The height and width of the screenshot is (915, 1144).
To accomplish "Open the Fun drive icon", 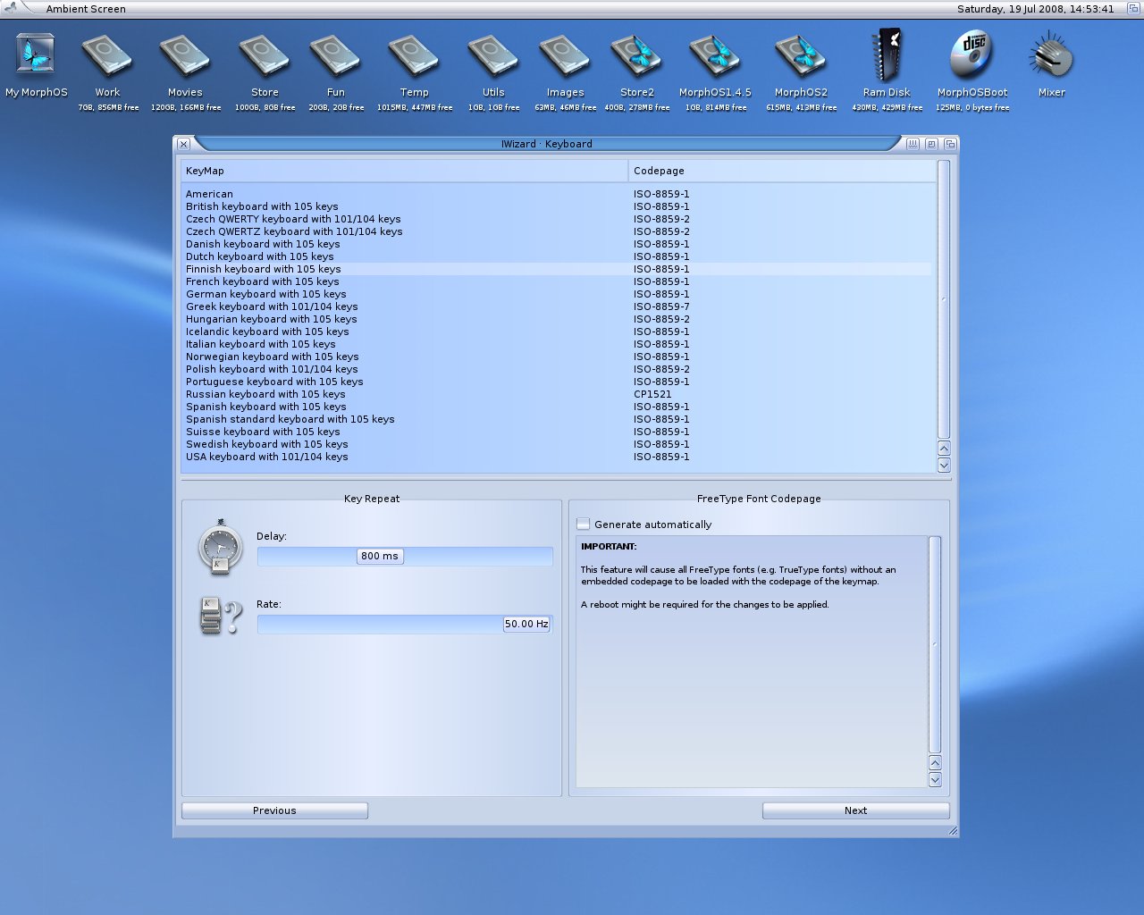I will 335,55.
